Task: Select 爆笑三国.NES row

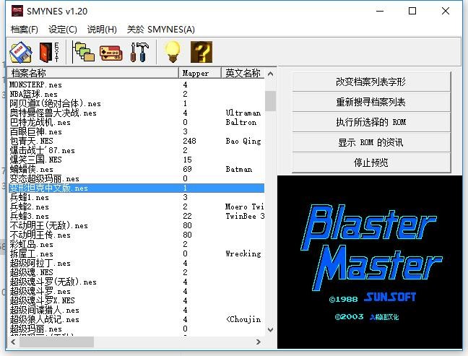Action: click(x=136, y=160)
